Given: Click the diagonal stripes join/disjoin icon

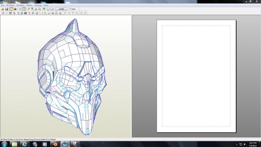Looking at the screenshot, I should [x=14, y=13].
